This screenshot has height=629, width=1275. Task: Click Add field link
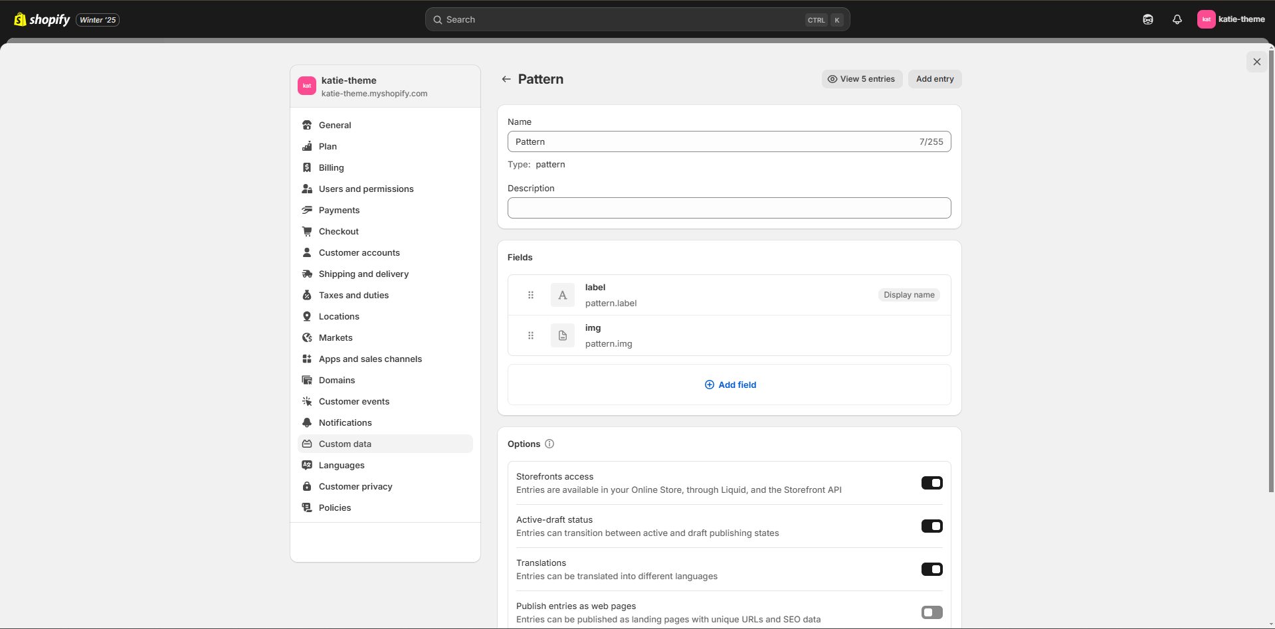tap(730, 385)
